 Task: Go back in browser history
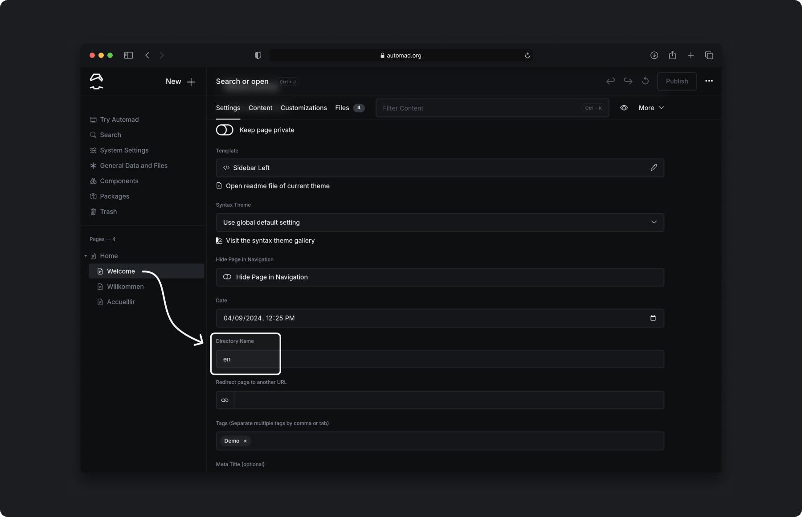(147, 55)
